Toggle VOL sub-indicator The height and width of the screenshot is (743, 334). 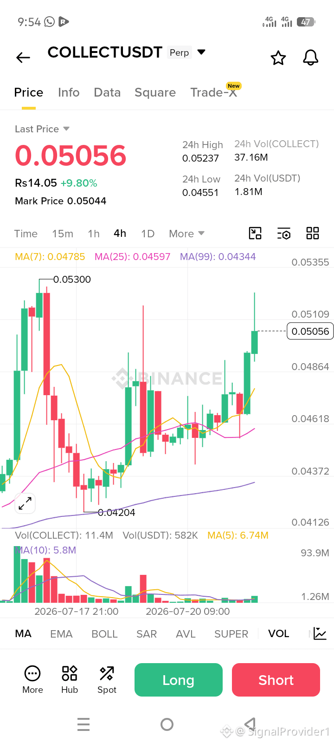point(278,633)
